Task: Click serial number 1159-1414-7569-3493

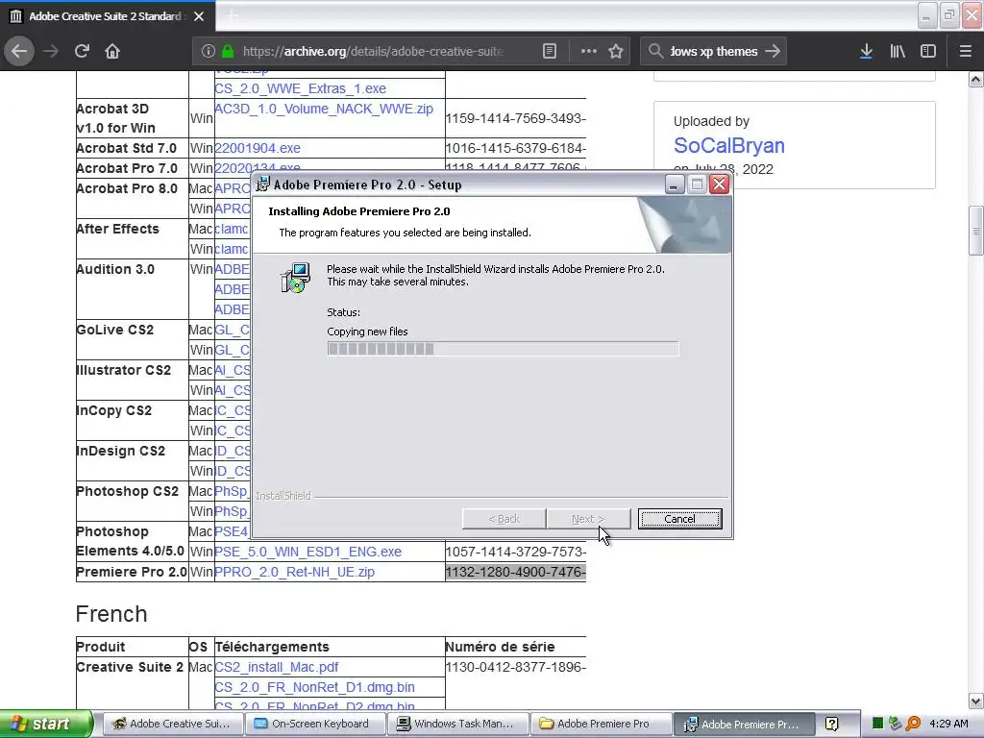Action: (x=515, y=118)
